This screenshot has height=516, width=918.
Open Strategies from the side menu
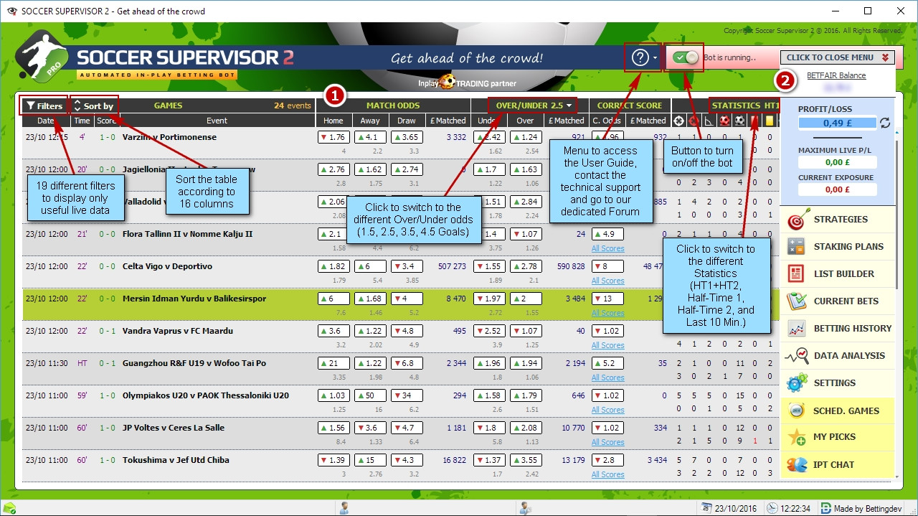click(x=836, y=220)
